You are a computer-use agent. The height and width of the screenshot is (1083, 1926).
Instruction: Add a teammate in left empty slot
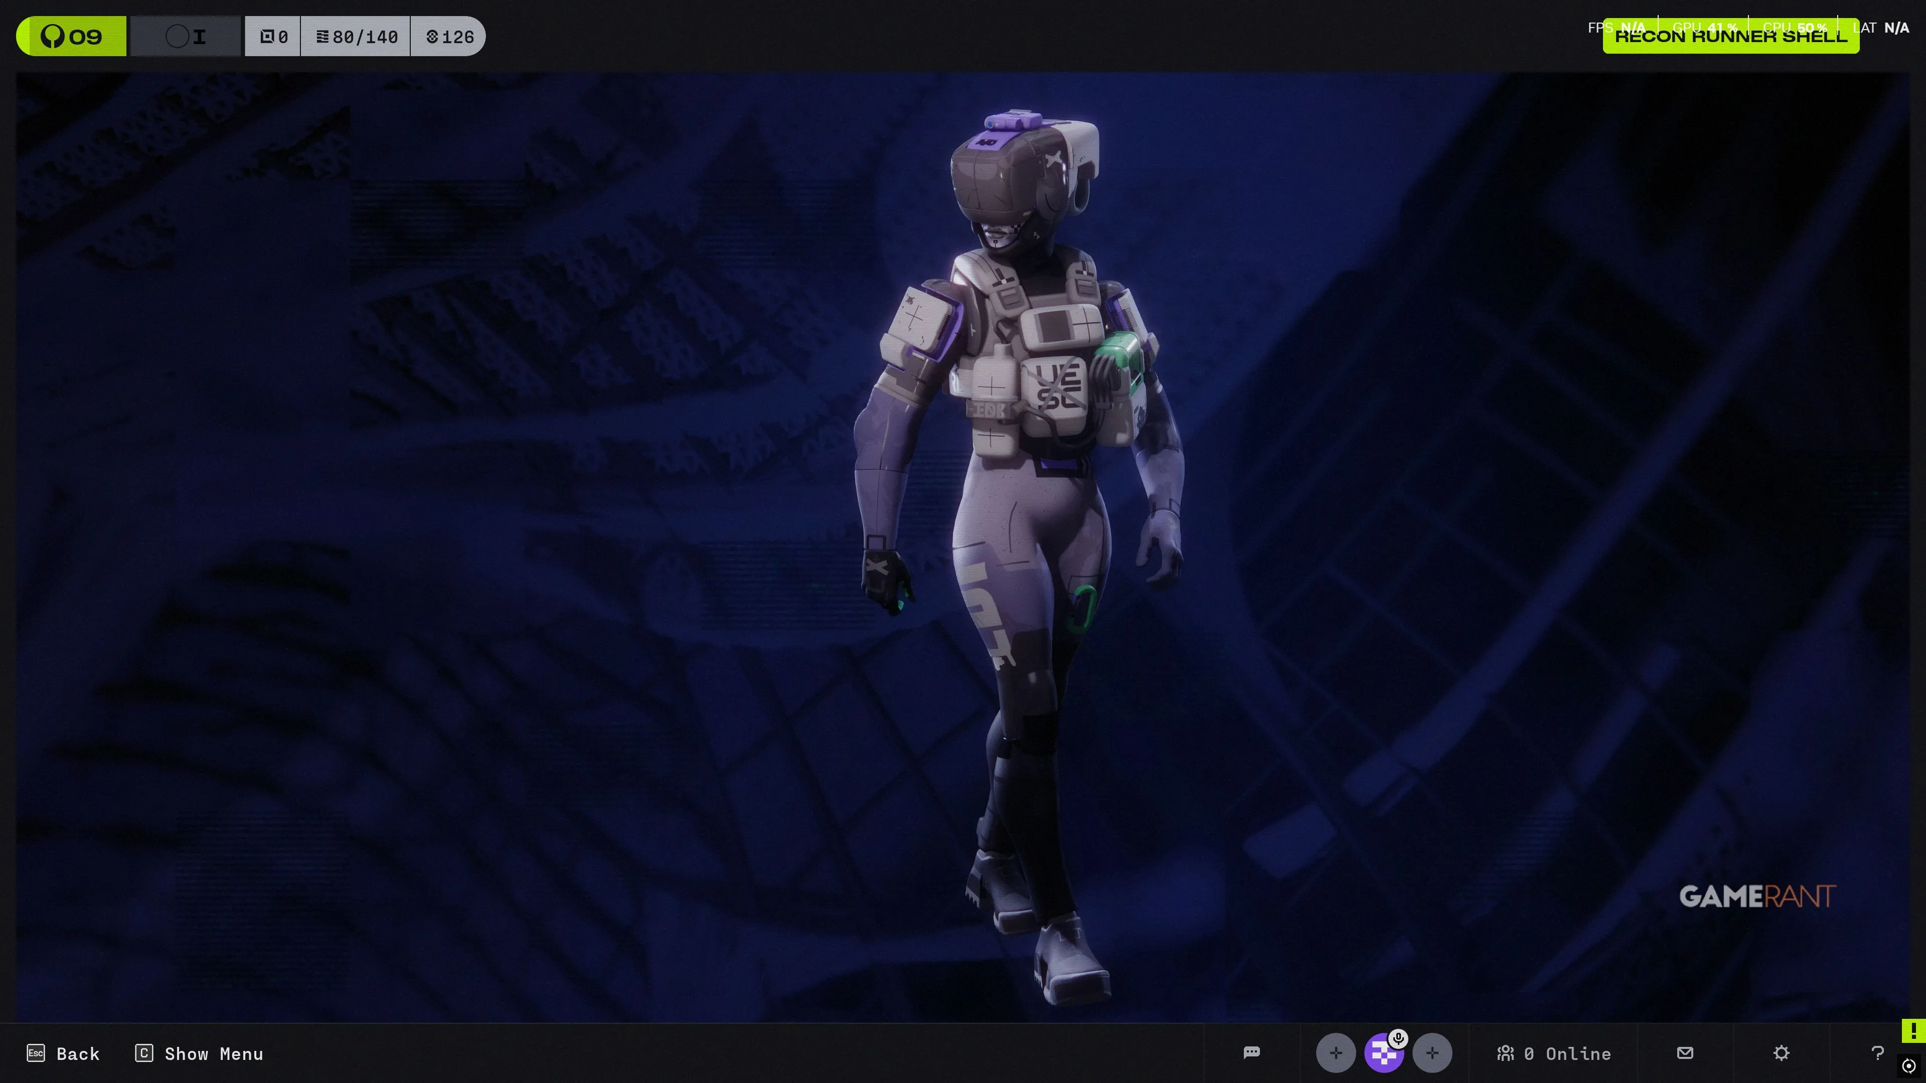pos(1335,1053)
